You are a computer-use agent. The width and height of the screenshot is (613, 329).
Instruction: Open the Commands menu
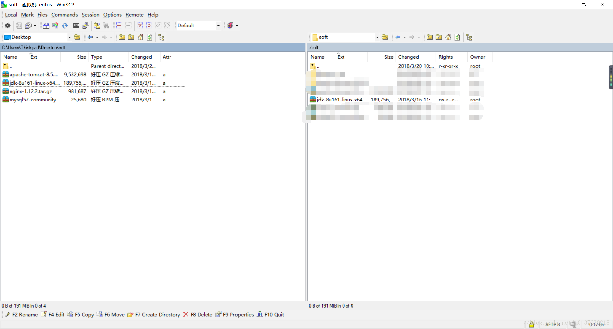pyautogui.click(x=64, y=15)
